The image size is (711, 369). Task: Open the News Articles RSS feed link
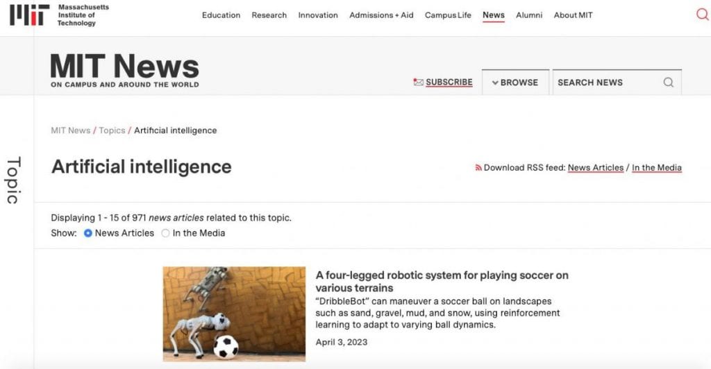point(595,168)
